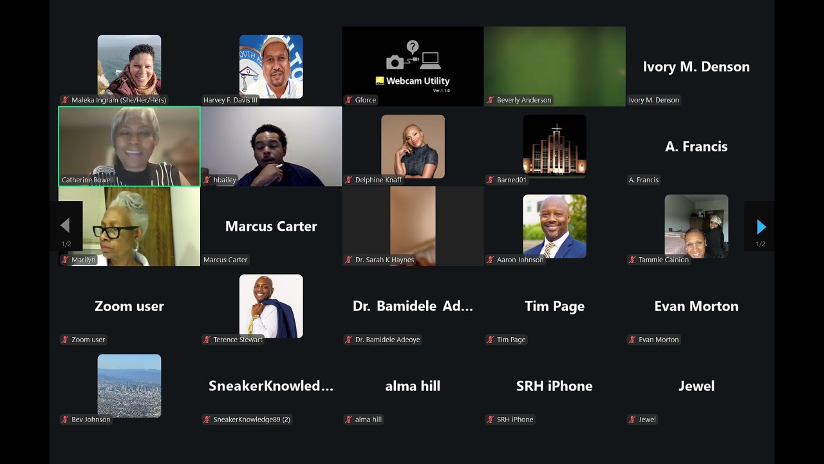The height and width of the screenshot is (464, 824).
Task: Select Tammie Cainion's profile picture
Action: [696, 226]
